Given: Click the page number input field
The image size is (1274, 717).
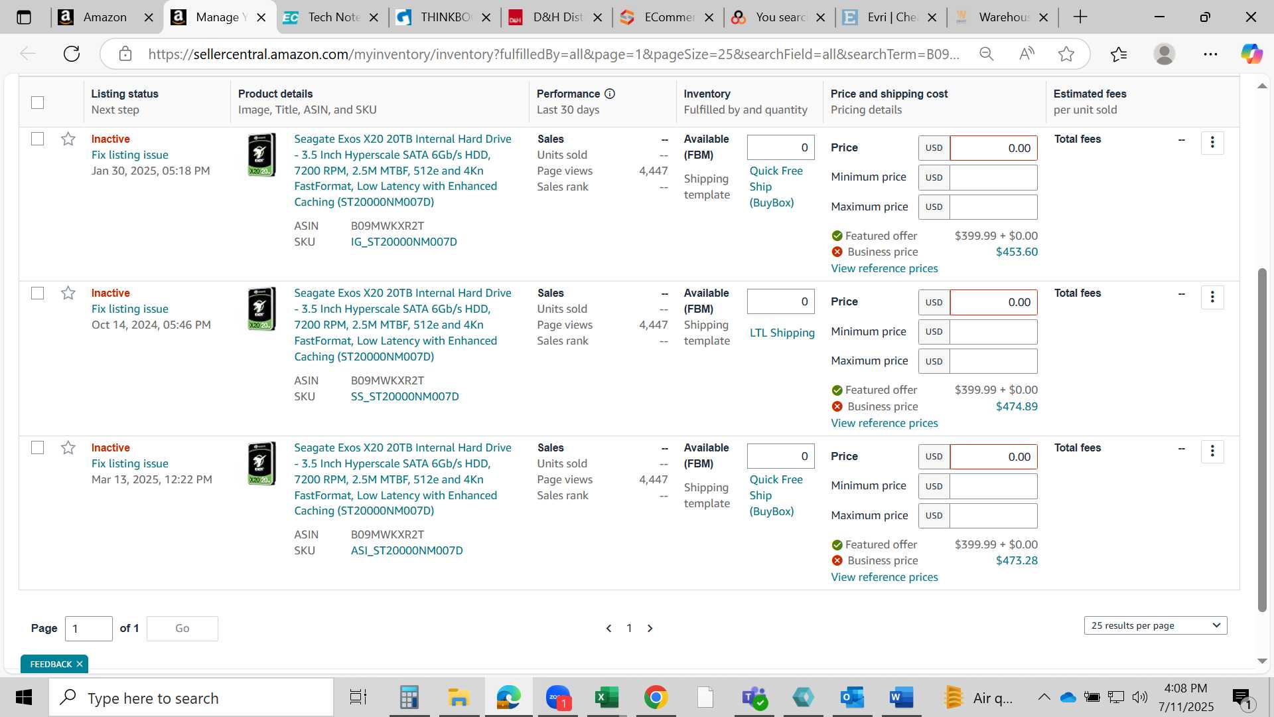Looking at the screenshot, I should click(89, 628).
